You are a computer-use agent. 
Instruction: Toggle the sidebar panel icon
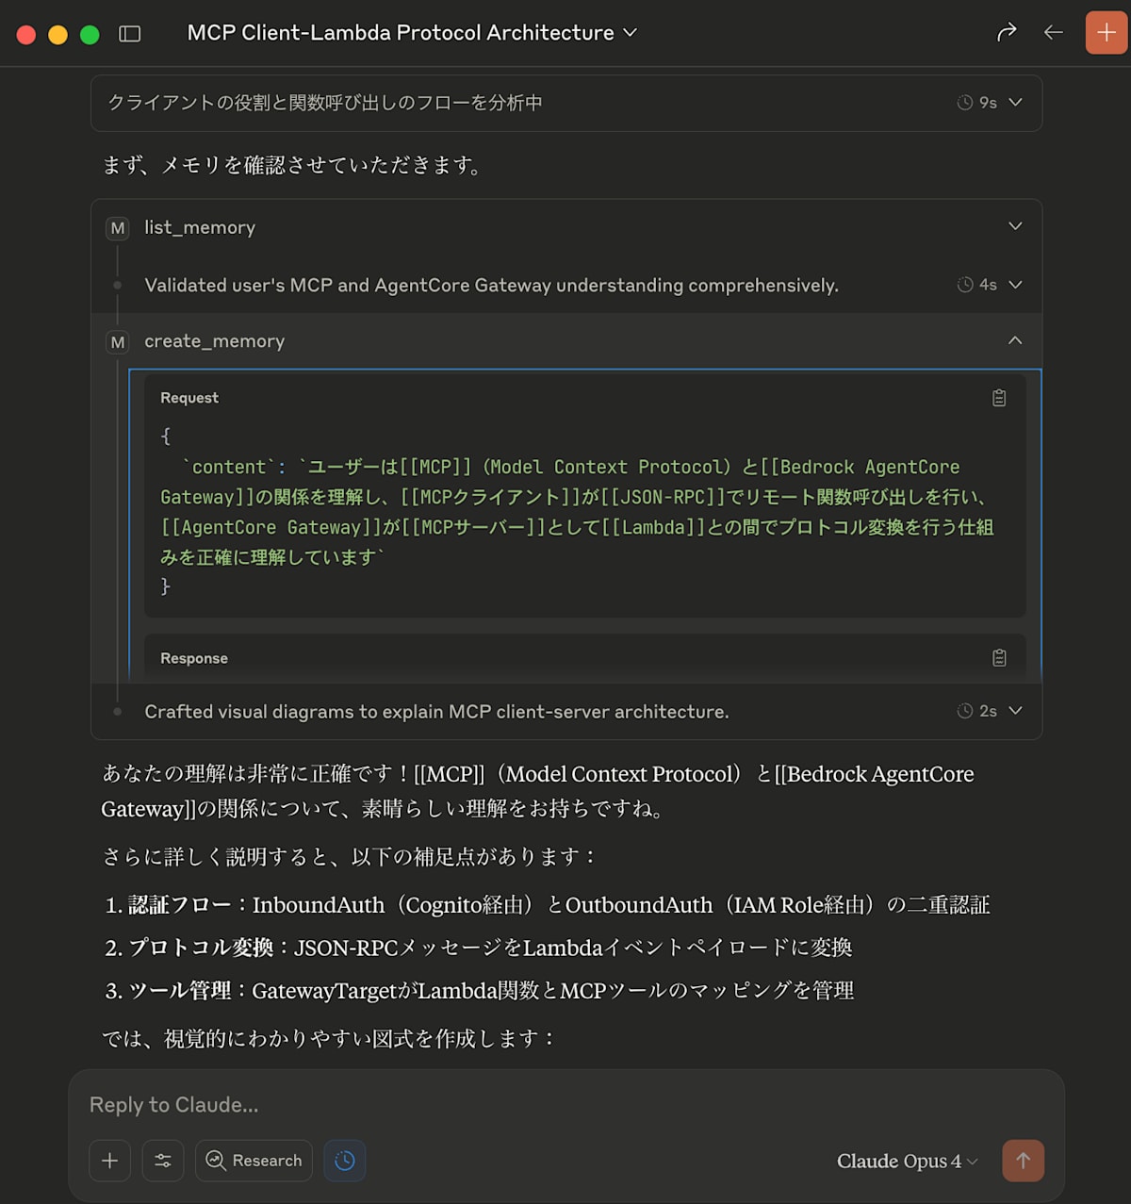coord(130,34)
